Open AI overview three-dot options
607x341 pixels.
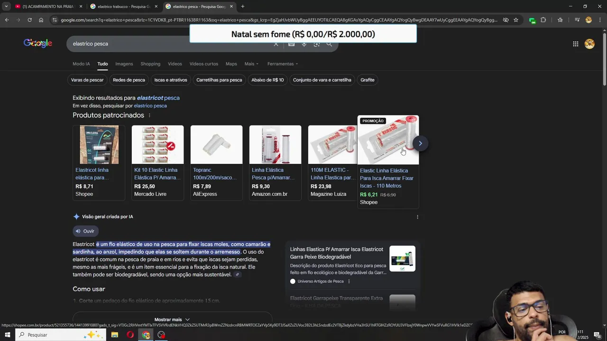point(417,217)
